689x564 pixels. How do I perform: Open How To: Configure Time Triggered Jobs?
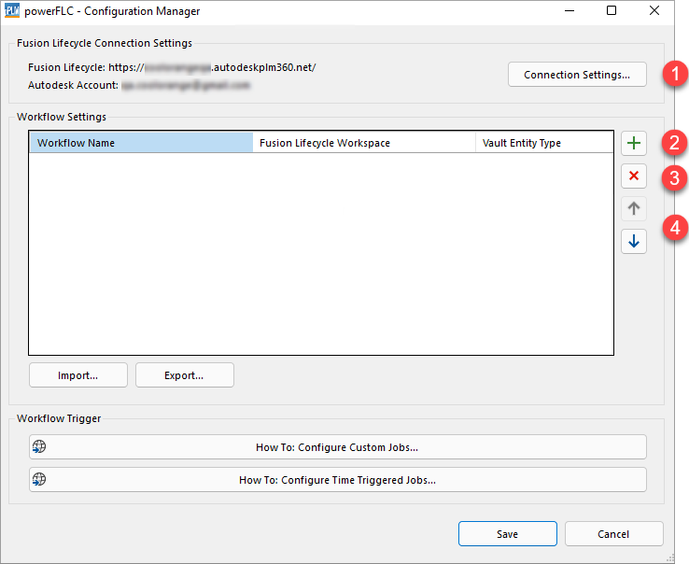[337, 480]
